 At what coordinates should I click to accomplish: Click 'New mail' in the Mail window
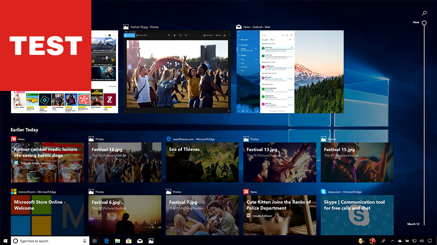(242, 40)
